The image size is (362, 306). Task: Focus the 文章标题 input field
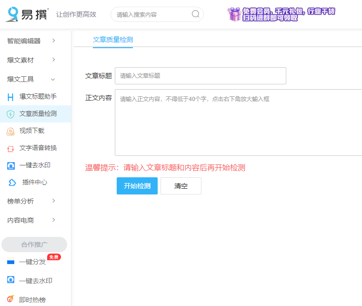(x=201, y=76)
